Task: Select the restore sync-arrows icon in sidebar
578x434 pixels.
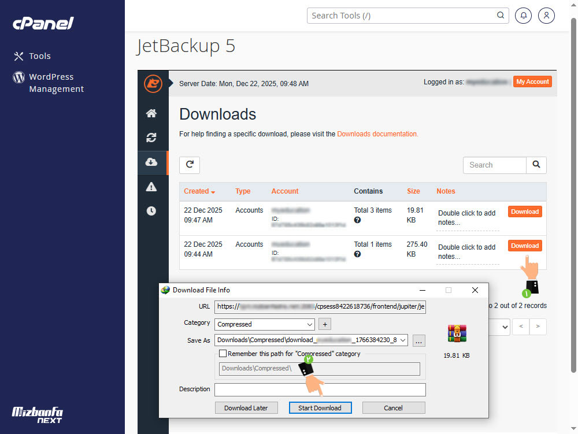Action: tap(151, 138)
